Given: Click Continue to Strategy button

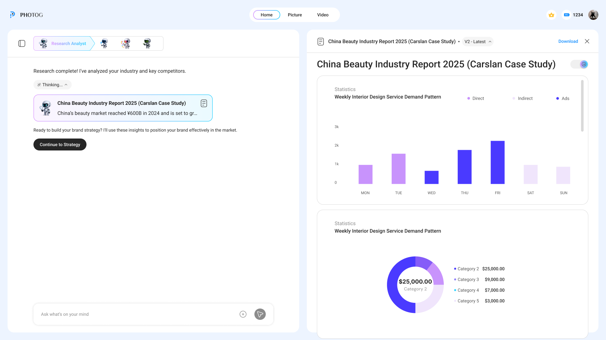Looking at the screenshot, I should click(x=60, y=144).
